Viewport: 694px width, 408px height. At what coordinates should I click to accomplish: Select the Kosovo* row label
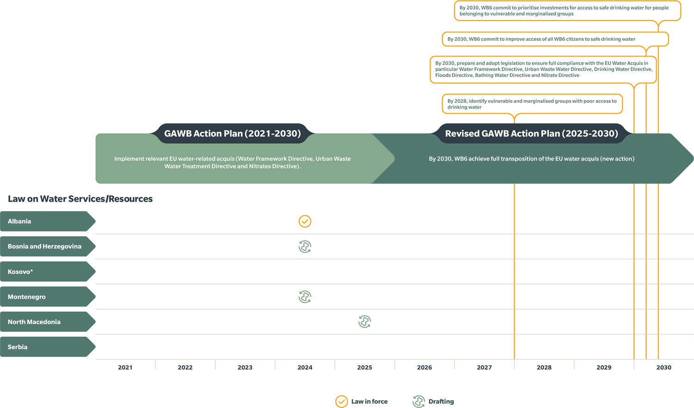point(48,272)
